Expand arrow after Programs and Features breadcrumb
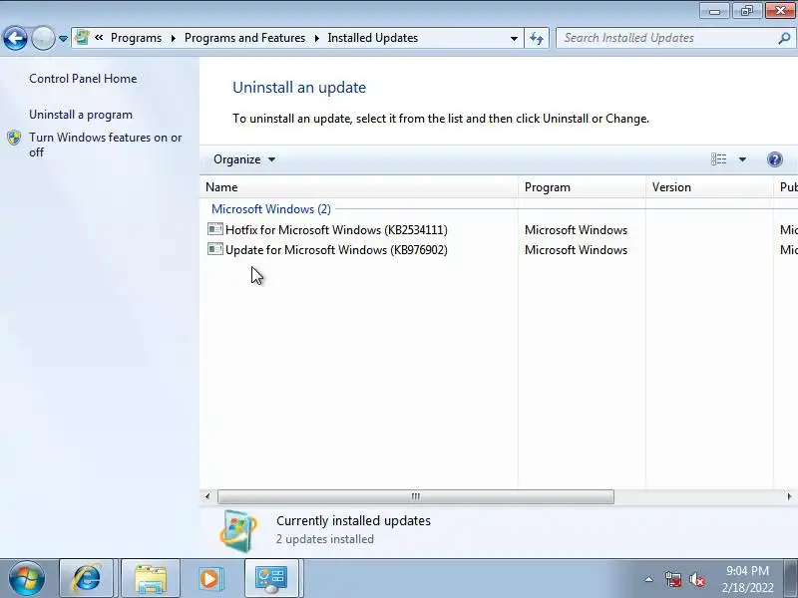The image size is (798, 598). click(316, 38)
